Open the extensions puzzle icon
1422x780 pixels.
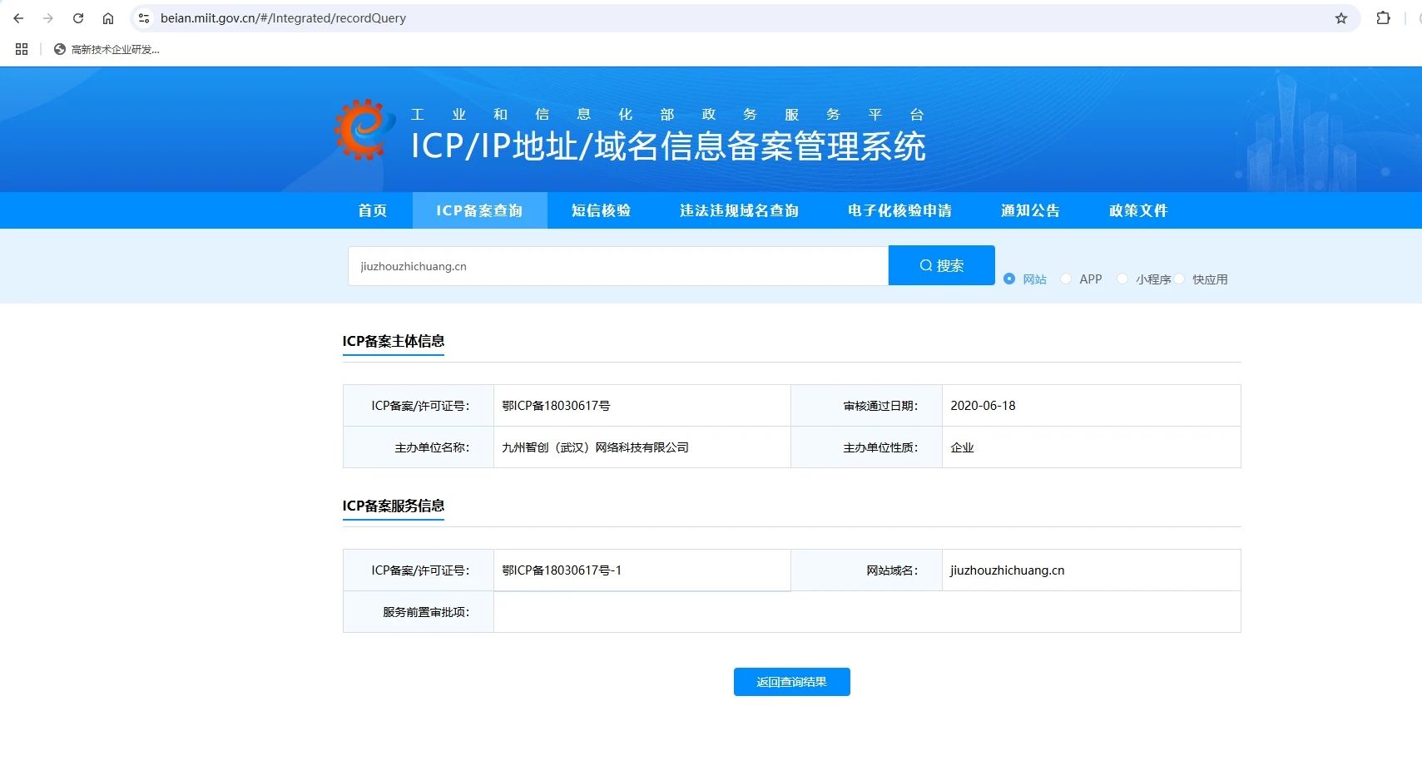pos(1383,18)
